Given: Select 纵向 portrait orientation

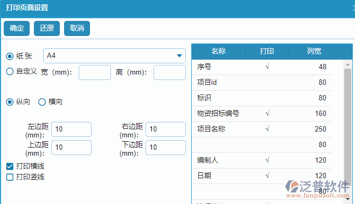Looking at the screenshot, I should tap(10, 102).
